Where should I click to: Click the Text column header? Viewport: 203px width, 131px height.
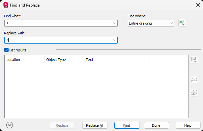pyautogui.click(x=117, y=60)
